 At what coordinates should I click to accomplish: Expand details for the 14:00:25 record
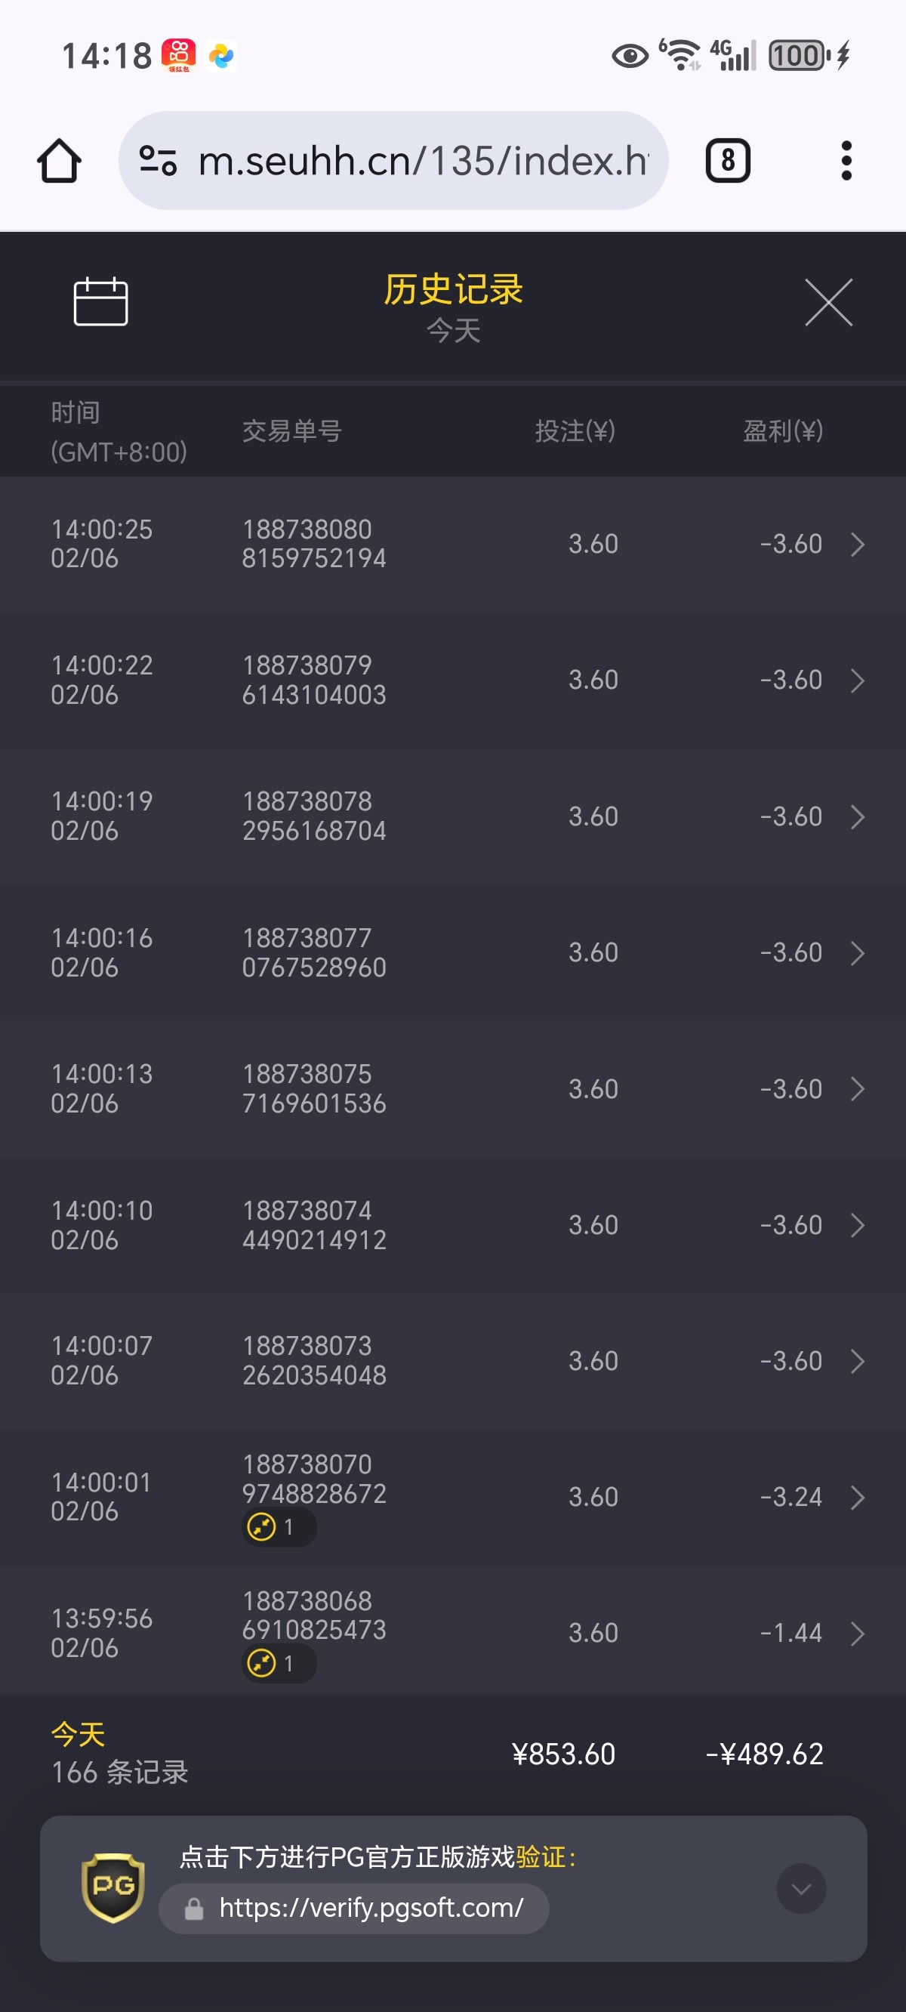point(858,544)
